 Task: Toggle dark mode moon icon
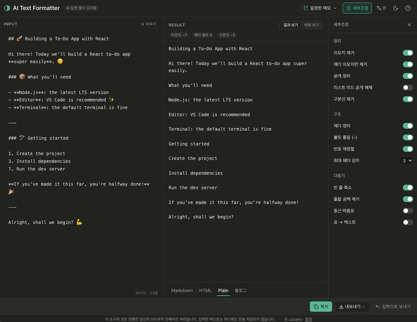click(x=396, y=8)
